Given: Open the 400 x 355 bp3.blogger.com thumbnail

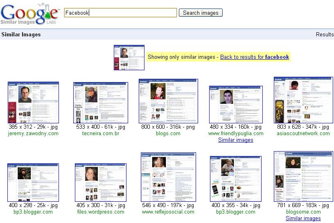Looking at the screenshot, I should coord(236,179).
